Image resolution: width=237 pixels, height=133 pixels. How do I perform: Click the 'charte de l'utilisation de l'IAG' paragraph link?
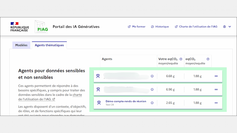click(50, 97)
